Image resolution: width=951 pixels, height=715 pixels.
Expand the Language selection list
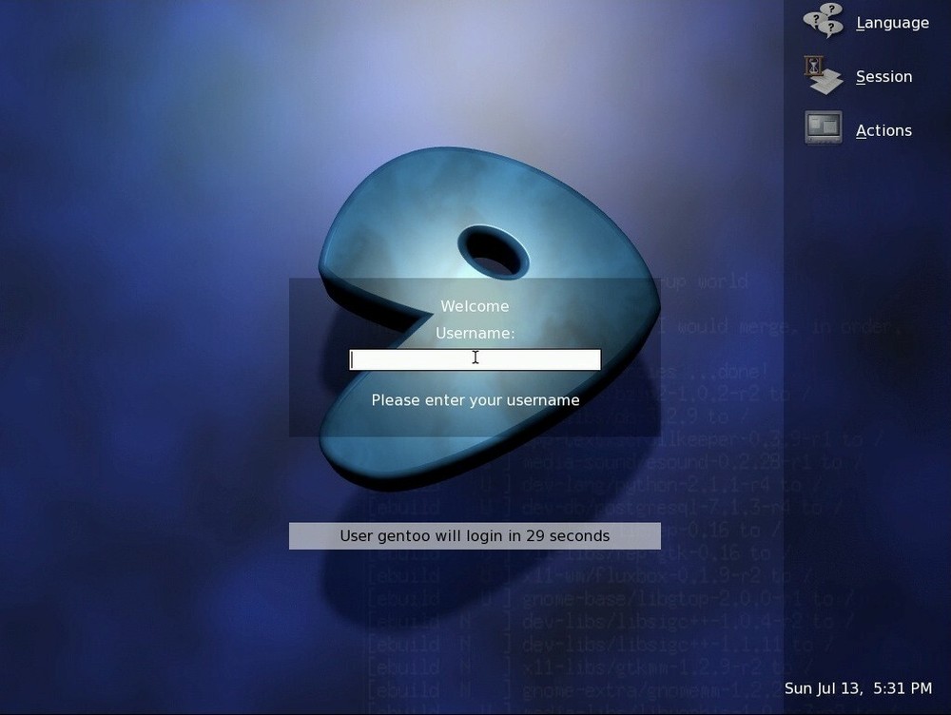[892, 22]
